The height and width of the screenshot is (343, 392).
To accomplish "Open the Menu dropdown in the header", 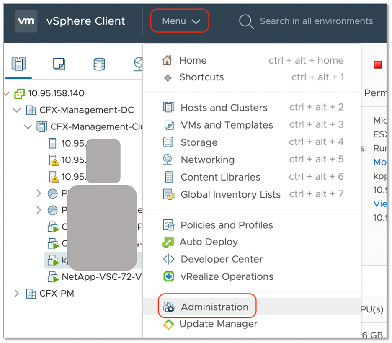I will tap(180, 21).
